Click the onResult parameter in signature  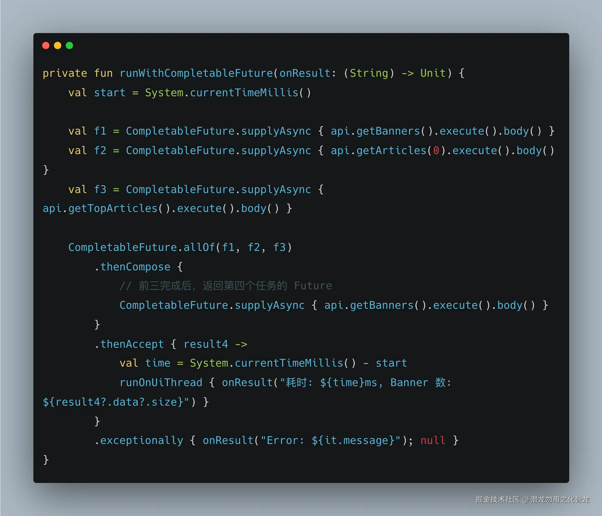point(305,73)
